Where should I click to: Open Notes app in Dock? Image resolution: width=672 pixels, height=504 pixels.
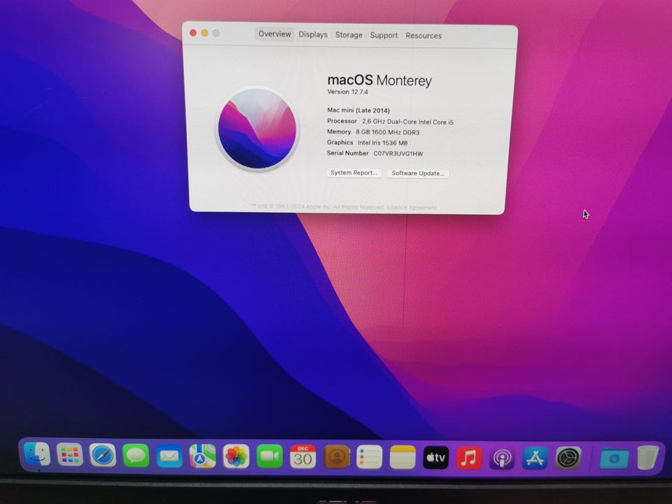(x=402, y=458)
